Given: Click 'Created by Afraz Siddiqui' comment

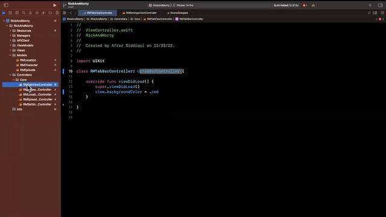Looking at the screenshot, I should click(115, 46).
